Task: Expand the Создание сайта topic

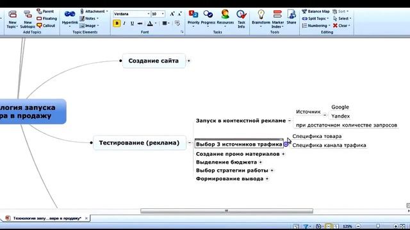Action: tap(188, 61)
